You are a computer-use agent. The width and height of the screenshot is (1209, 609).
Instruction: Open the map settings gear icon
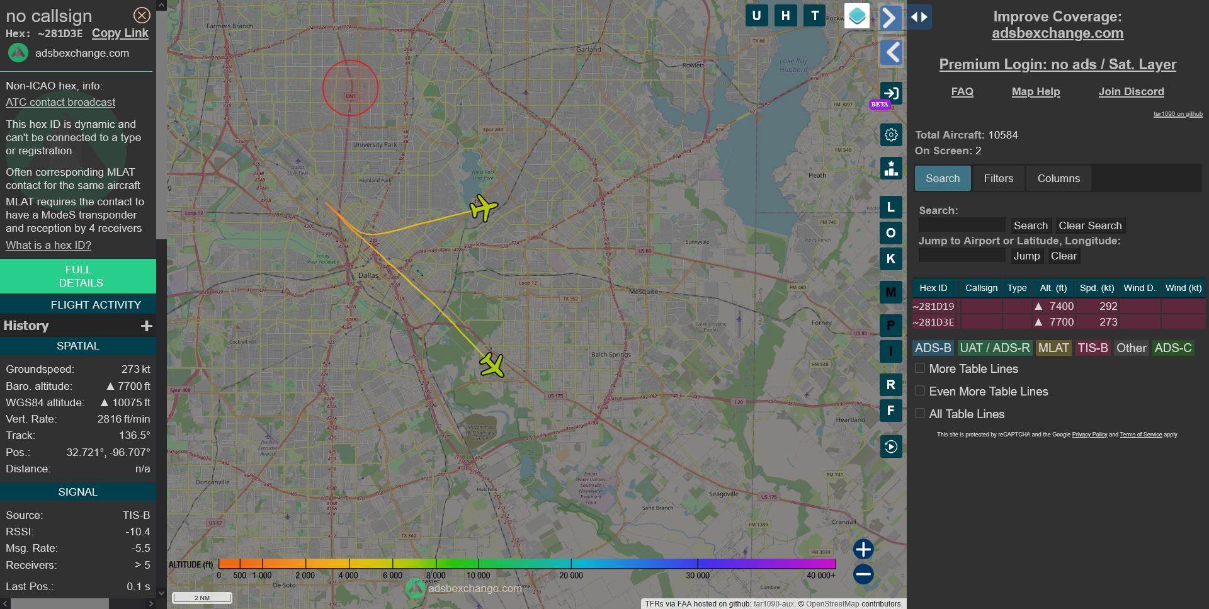pyautogui.click(x=890, y=135)
